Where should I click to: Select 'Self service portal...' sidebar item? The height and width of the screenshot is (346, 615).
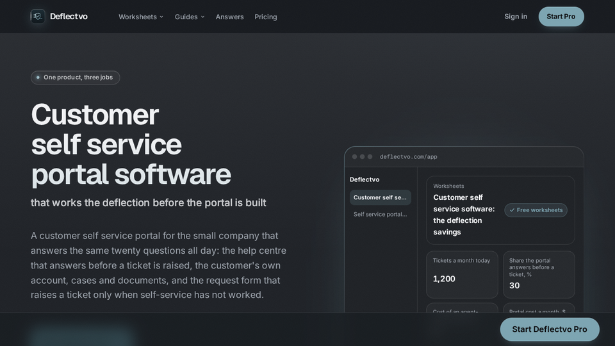380,214
